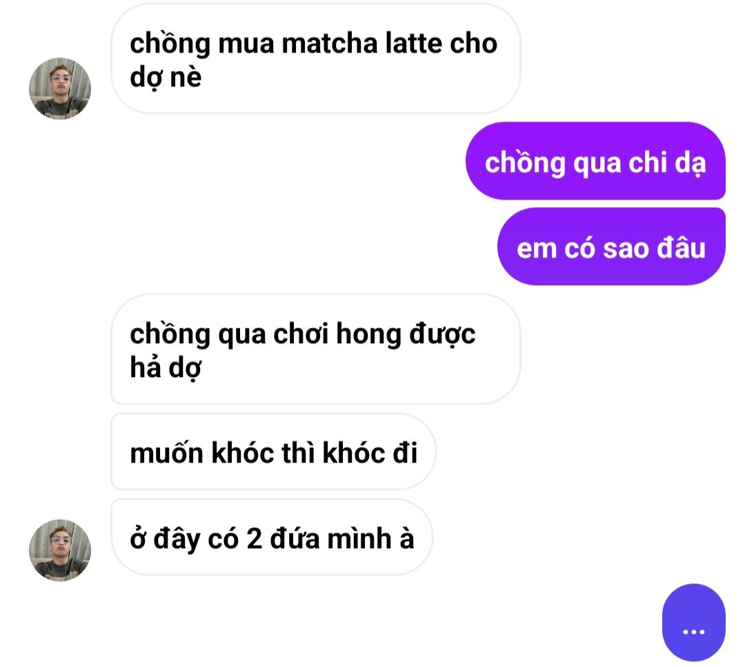
Task: Click the words "hả dợ" in the received message
Action: tap(166, 368)
